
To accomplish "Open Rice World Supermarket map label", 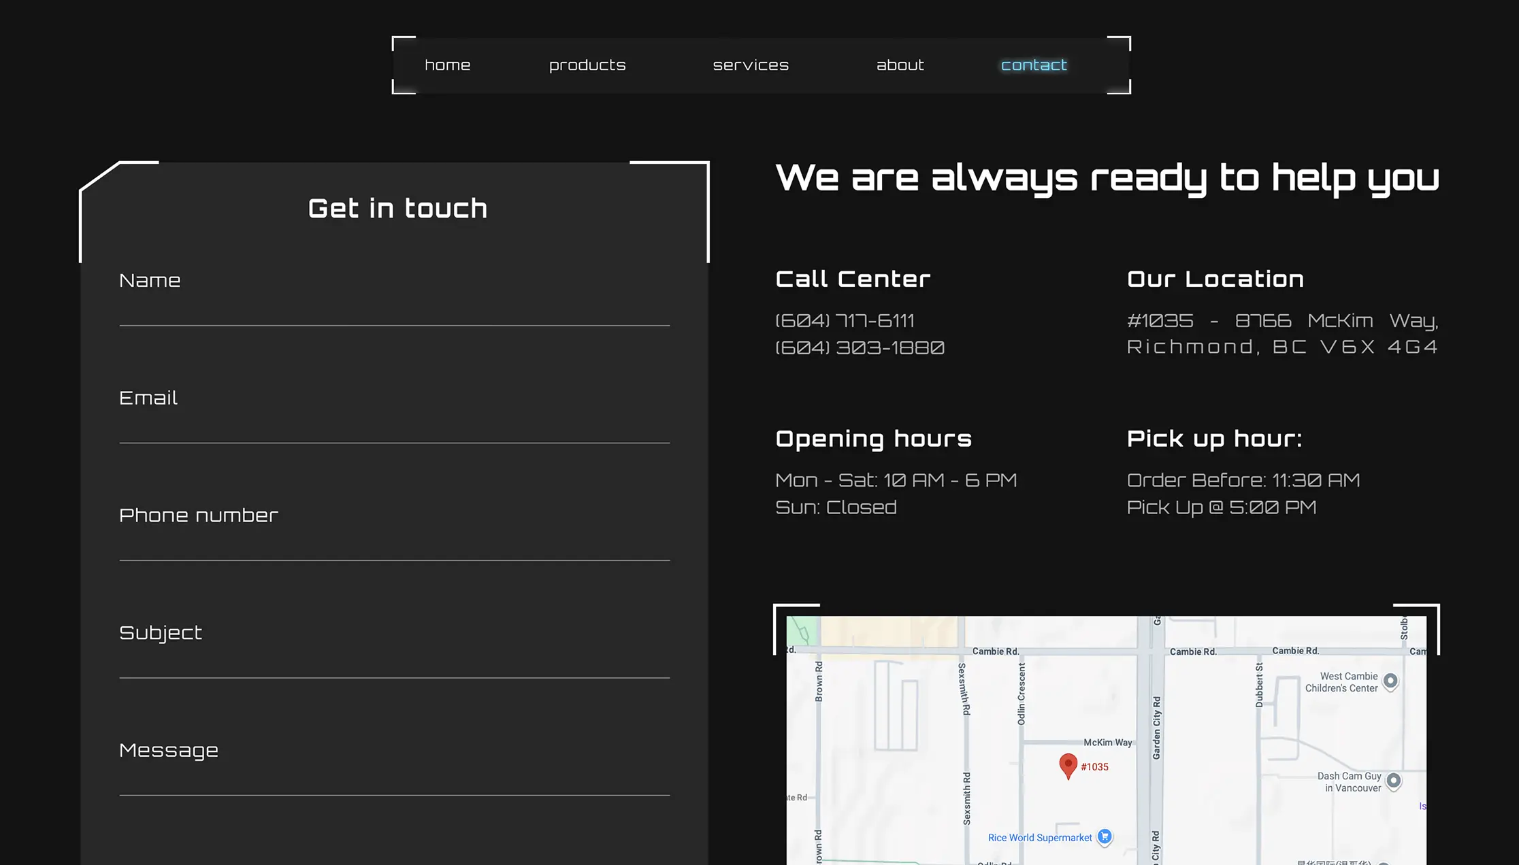I will [1040, 838].
